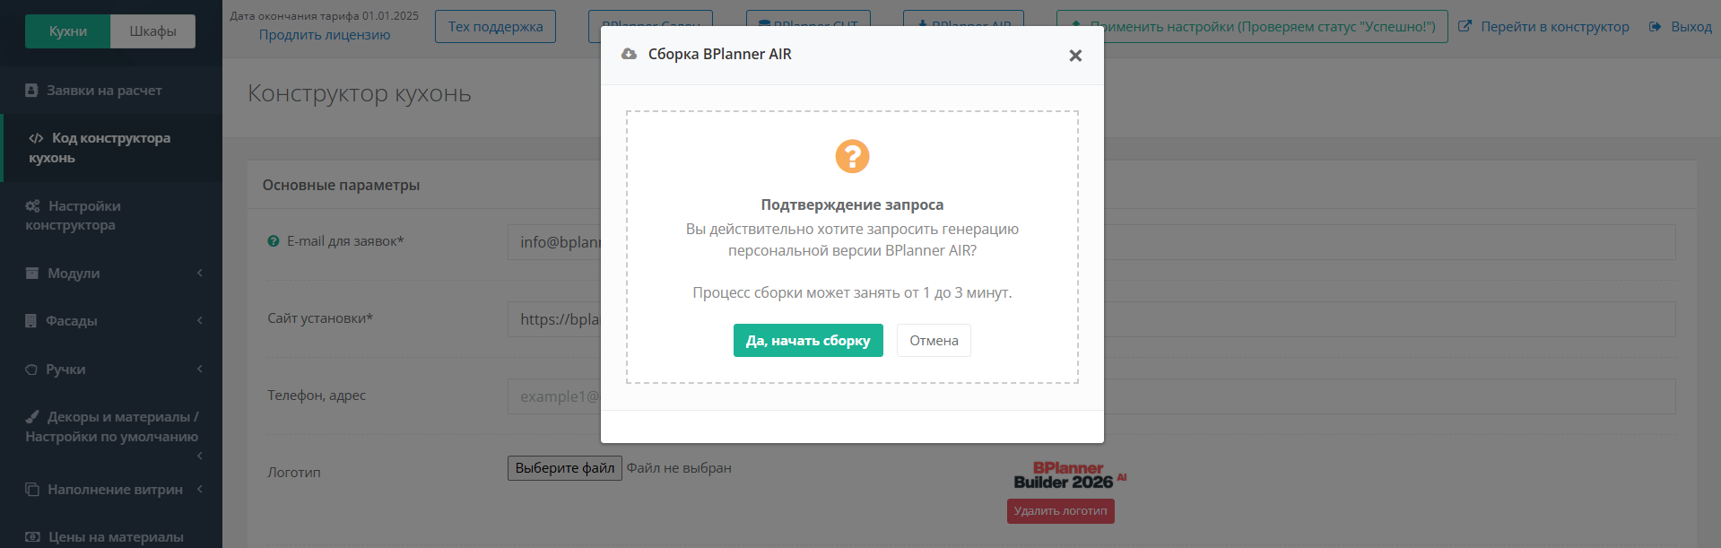Click the Ручки sidebar icon

(x=31, y=370)
